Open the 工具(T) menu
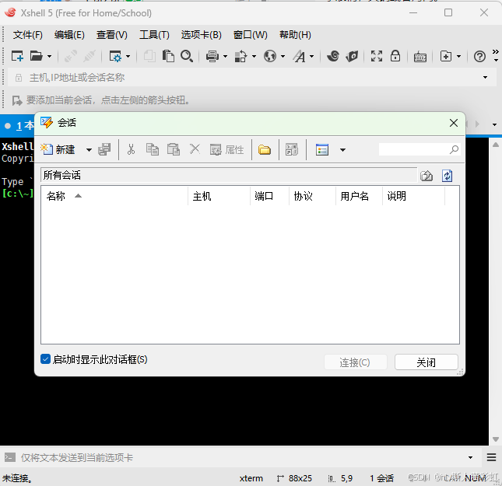The width and height of the screenshot is (502, 486). coord(154,34)
